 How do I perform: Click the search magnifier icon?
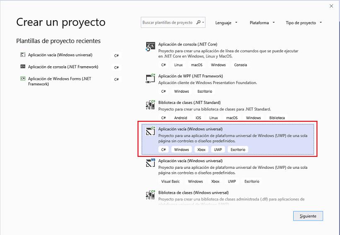[x=198, y=22]
